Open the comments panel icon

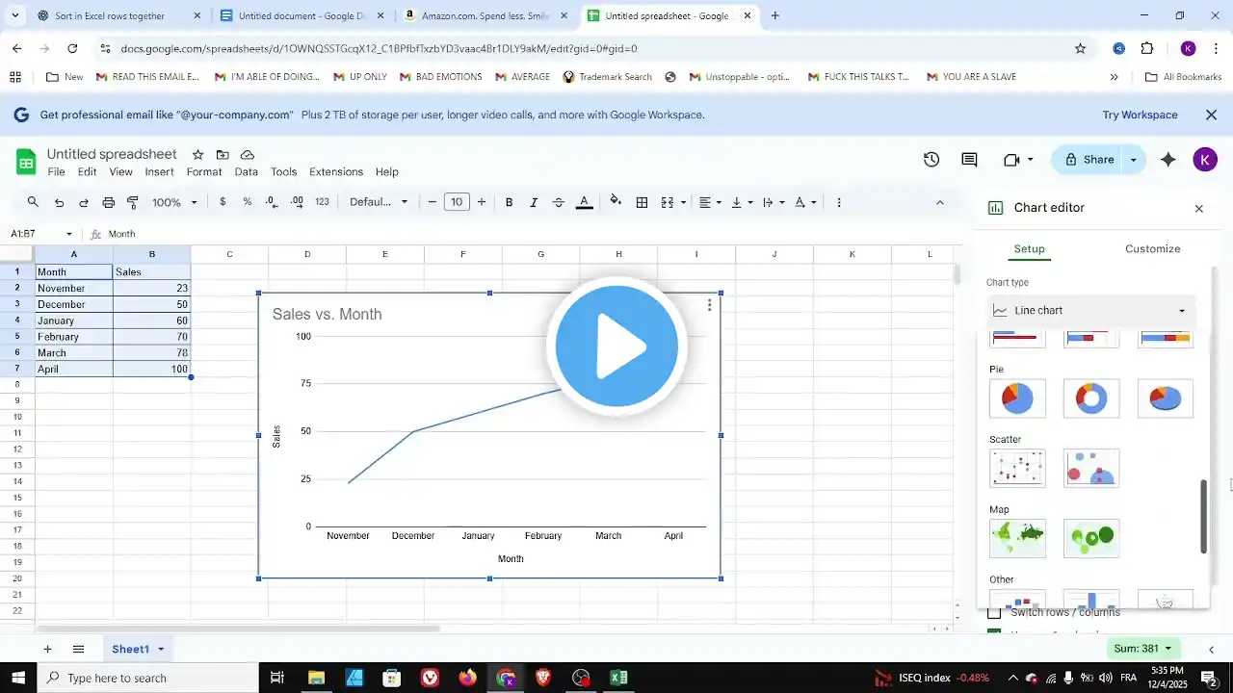pyautogui.click(x=969, y=160)
